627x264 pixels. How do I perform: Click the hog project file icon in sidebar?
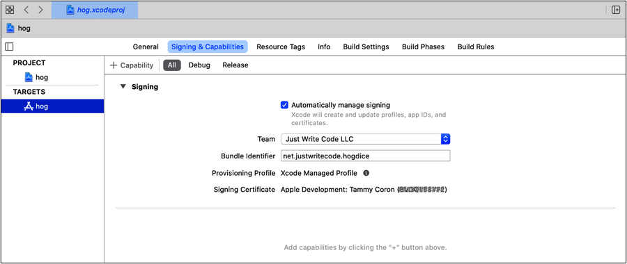(x=29, y=77)
